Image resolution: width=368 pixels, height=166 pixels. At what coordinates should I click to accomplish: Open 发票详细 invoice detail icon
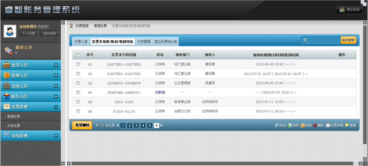point(328,125)
